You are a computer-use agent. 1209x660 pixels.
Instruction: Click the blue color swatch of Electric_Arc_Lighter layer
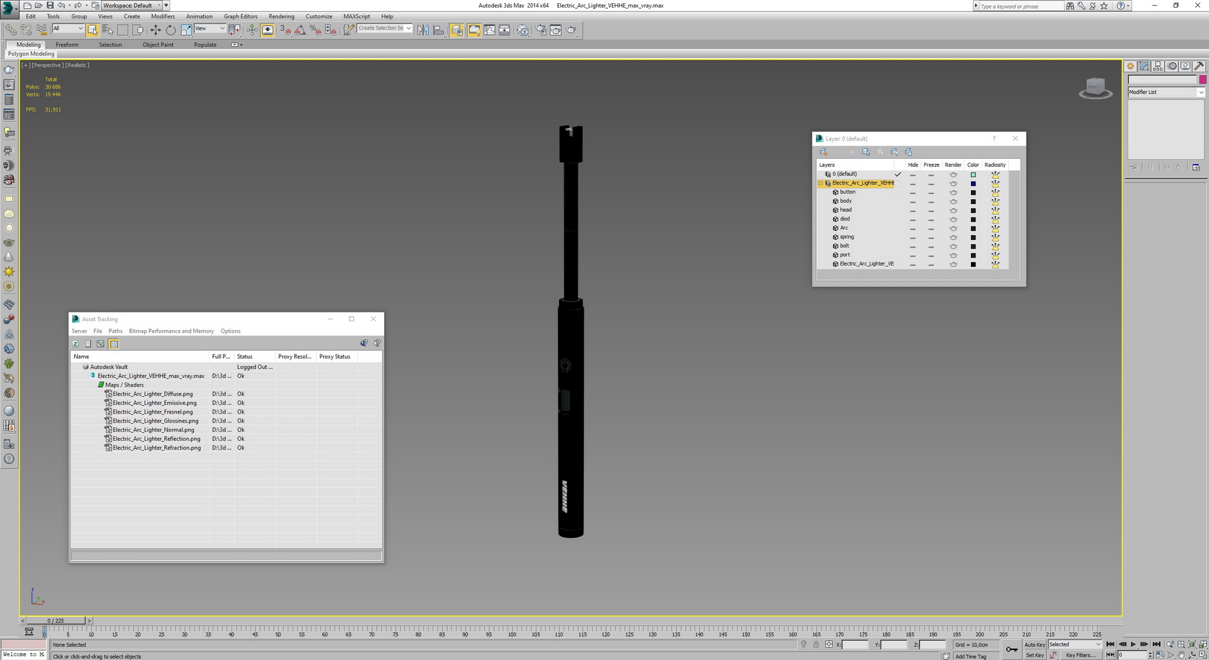[973, 184]
